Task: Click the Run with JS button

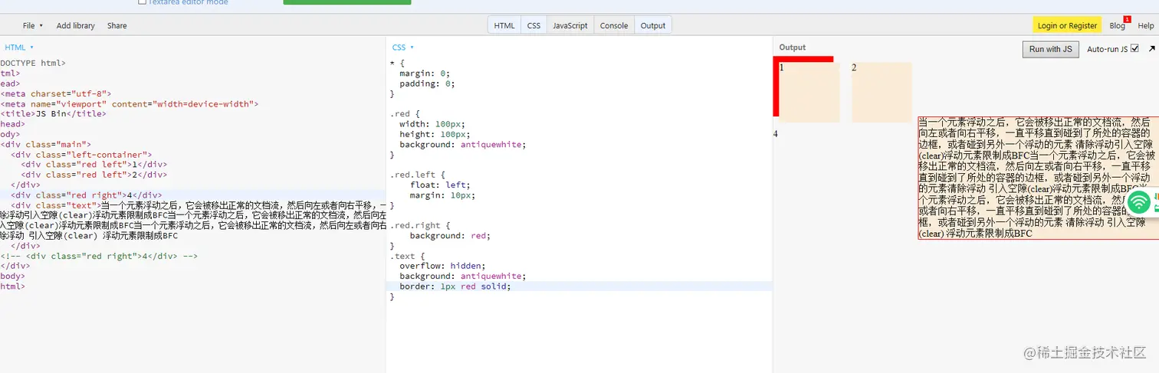Action: (1050, 49)
